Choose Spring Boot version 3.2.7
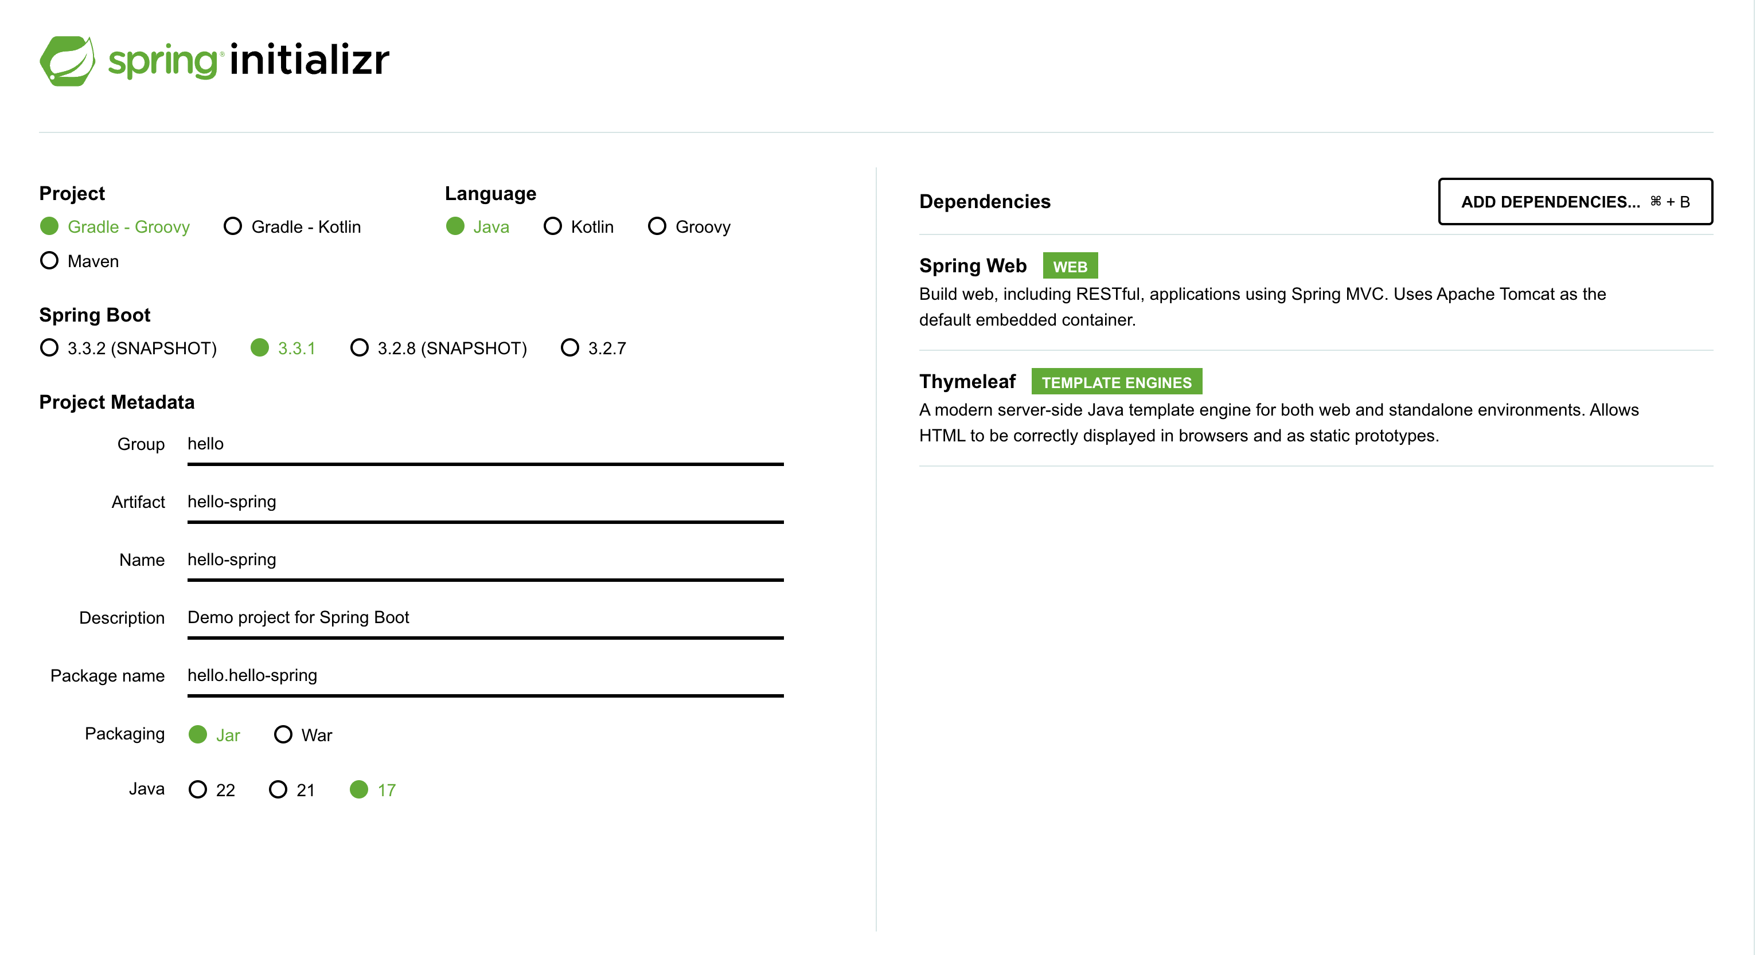Screen dimensions: 1756x955 click(593, 348)
